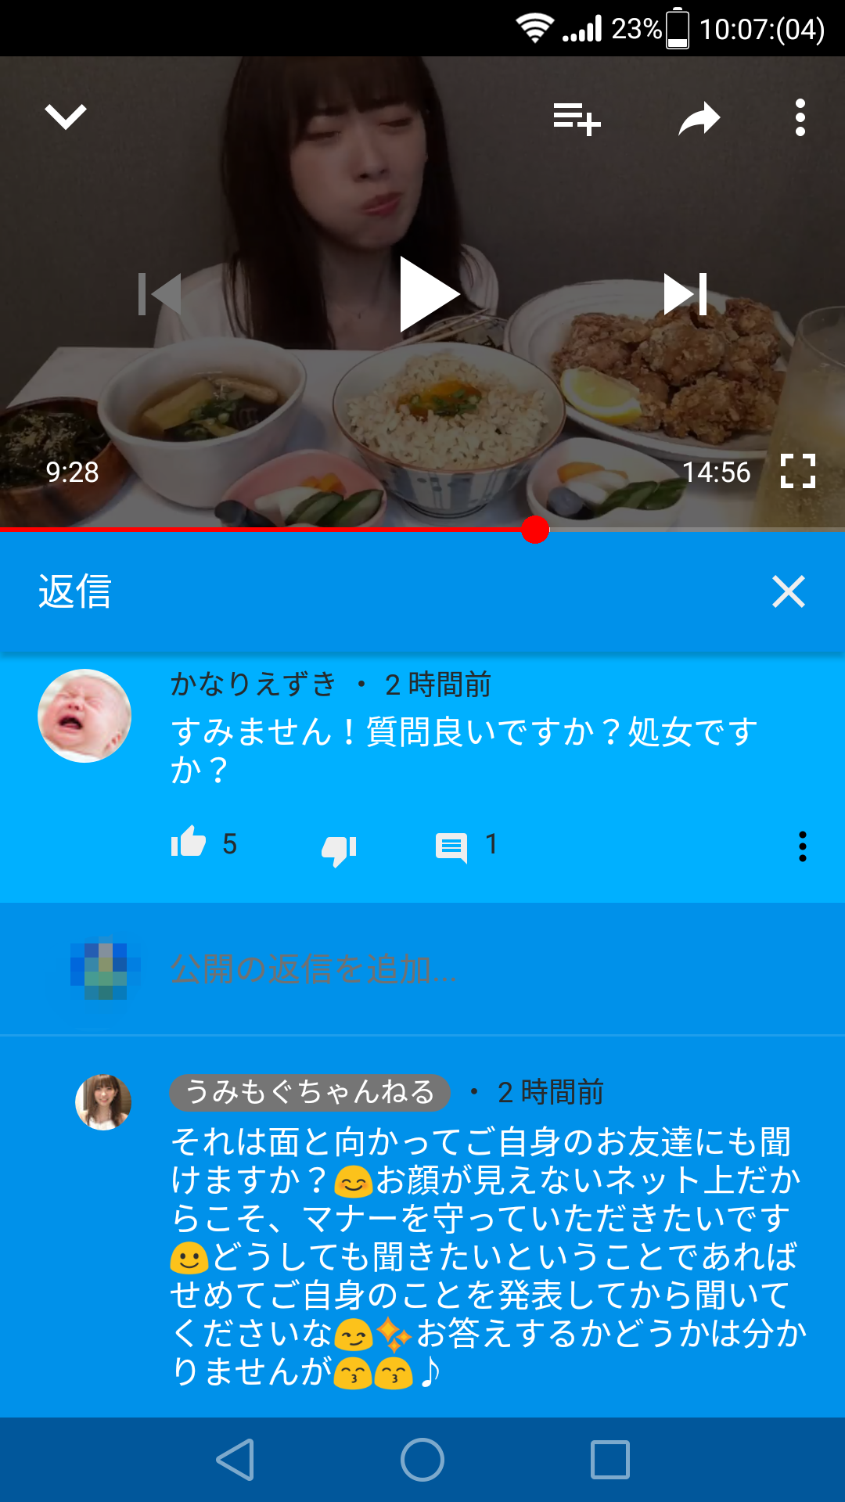Open reply count icon on comment

(x=451, y=848)
